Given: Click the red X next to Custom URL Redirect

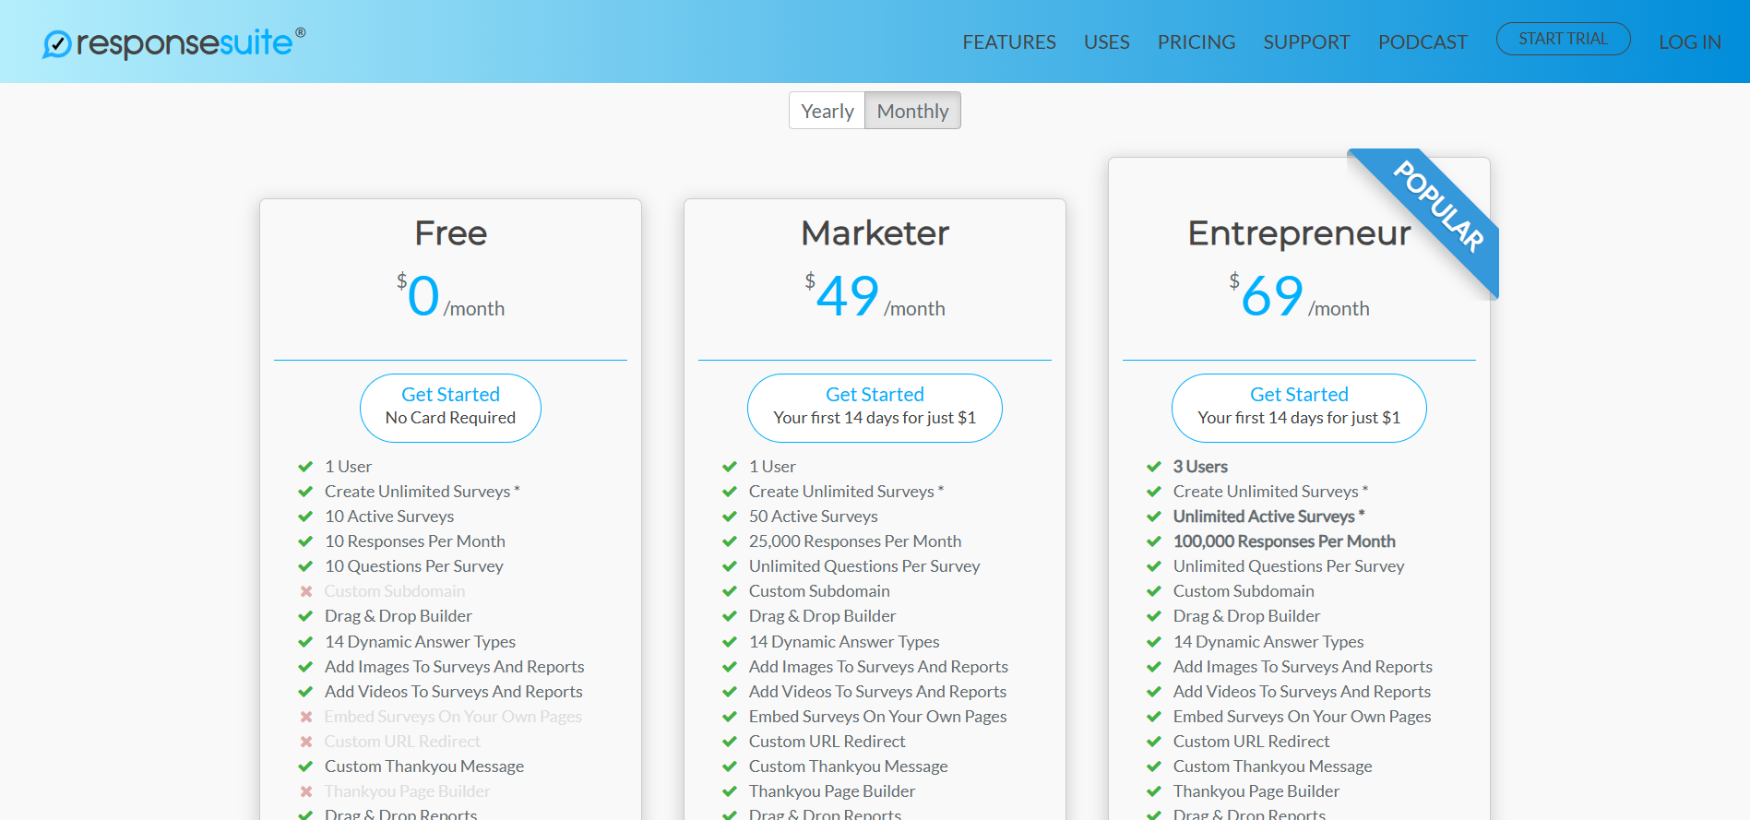Looking at the screenshot, I should click(306, 742).
